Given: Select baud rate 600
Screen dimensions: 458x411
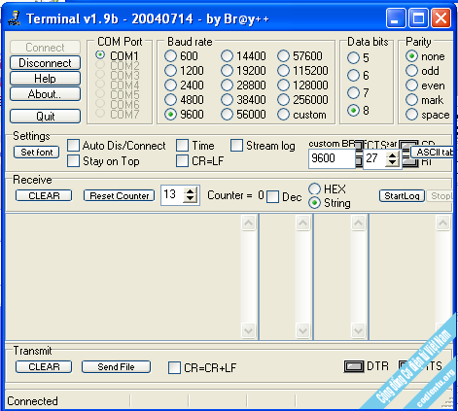Looking at the screenshot, I should [x=170, y=55].
